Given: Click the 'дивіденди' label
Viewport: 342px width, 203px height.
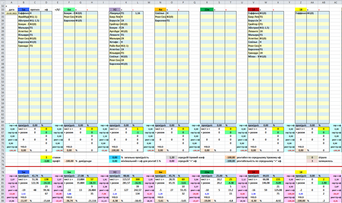Looking at the screenshot, I should [85, 161].
